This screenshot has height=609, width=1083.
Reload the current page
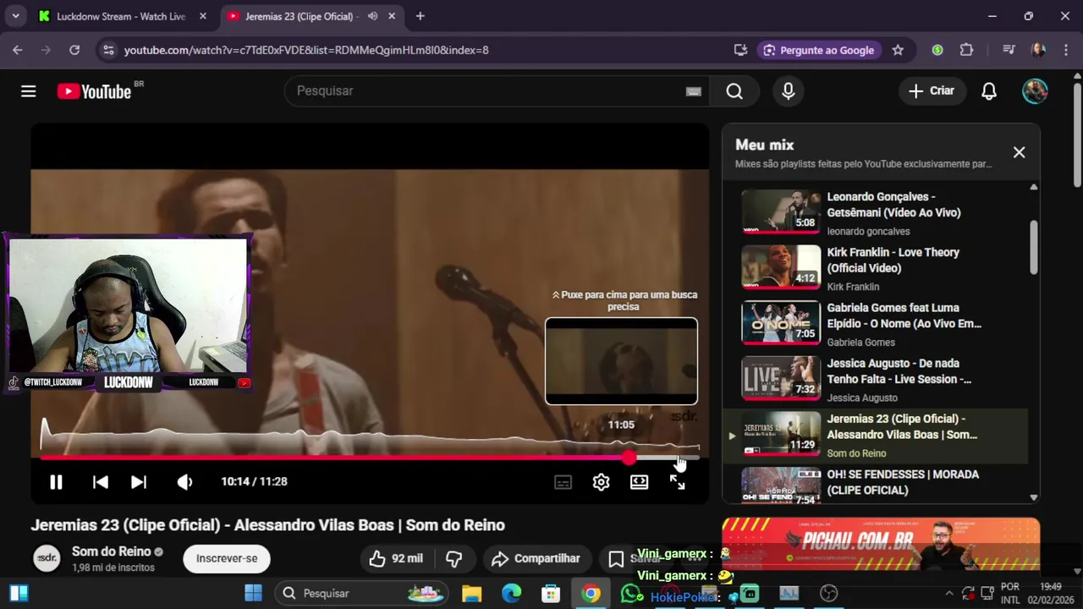[x=74, y=50]
